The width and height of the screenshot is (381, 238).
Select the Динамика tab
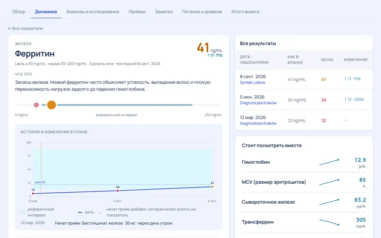pyautogui.click(x=46, y=11)
